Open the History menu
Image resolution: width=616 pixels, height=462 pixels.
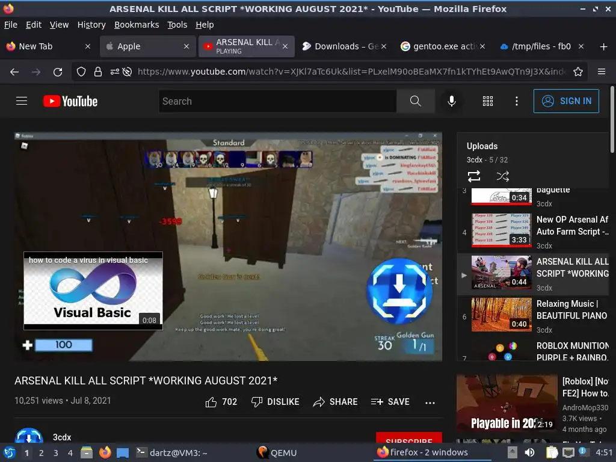click(91, 25)
